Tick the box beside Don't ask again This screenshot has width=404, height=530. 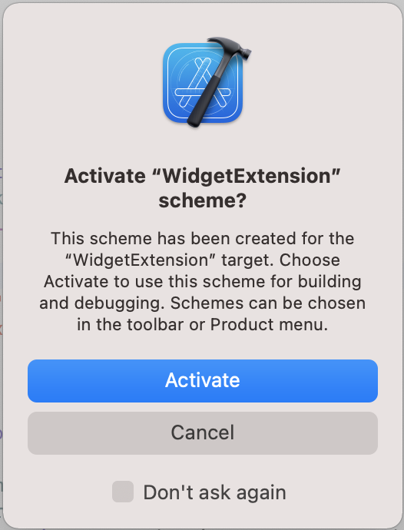point(123,492)
